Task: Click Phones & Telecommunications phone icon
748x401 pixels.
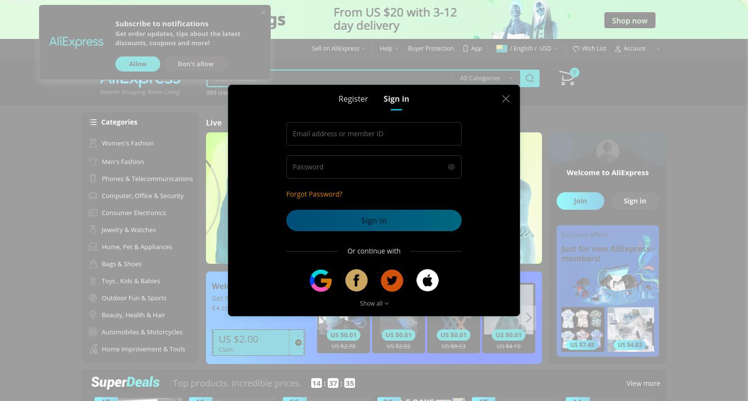Action: pos(93,179)
